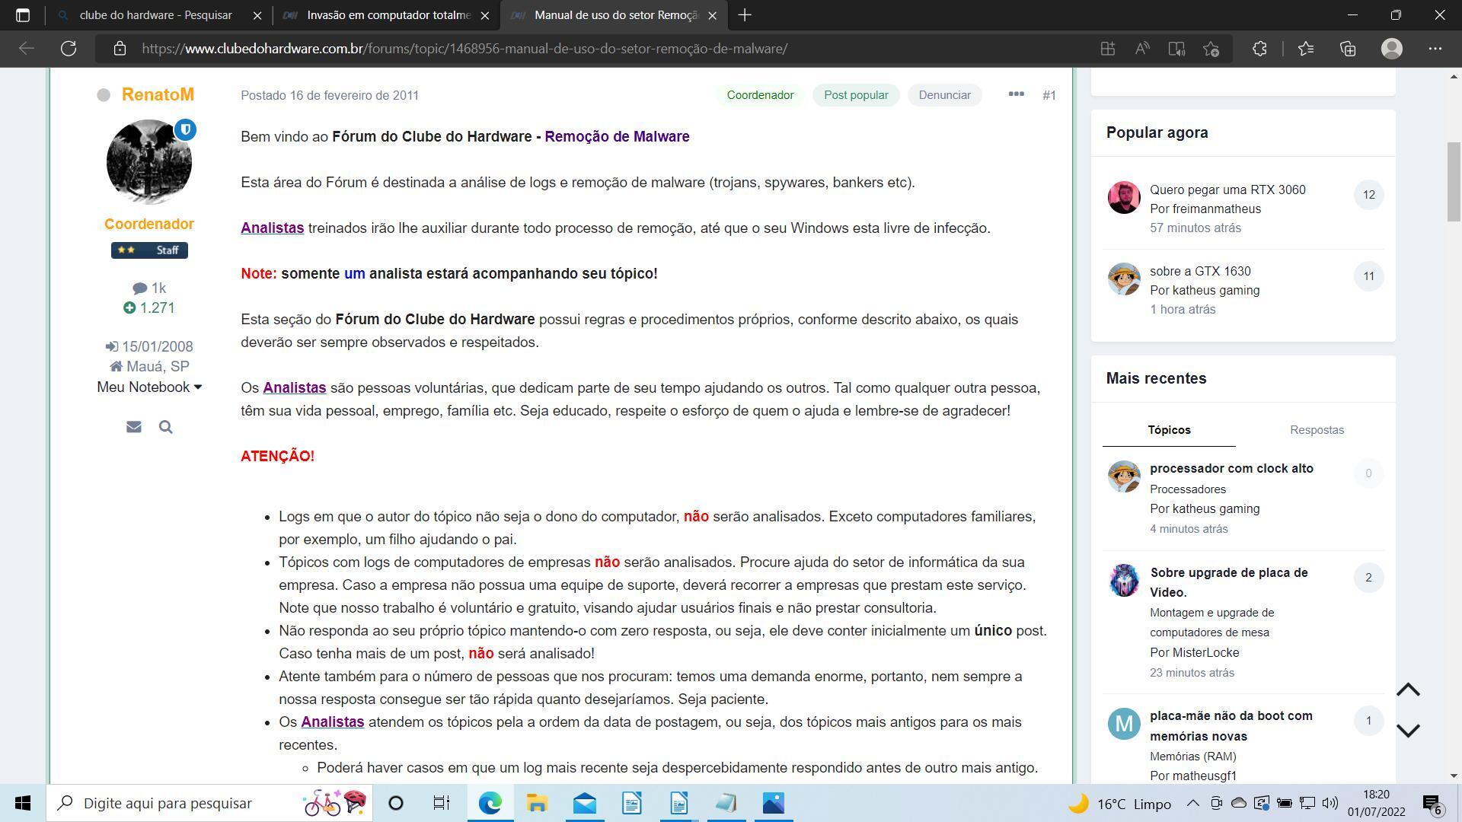This screenshot has width=1462, height=822.
Task: Open Edge settings and more menu
Action: pyautogui.click(x=1435, y=48)
